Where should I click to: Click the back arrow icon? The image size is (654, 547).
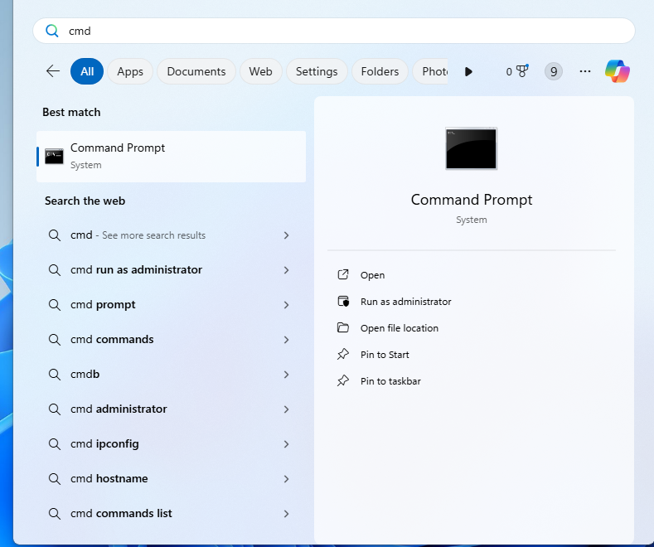pos(53,71)
